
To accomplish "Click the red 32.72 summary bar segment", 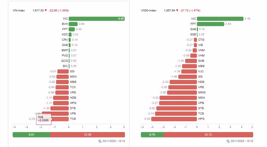I will 208,135.
